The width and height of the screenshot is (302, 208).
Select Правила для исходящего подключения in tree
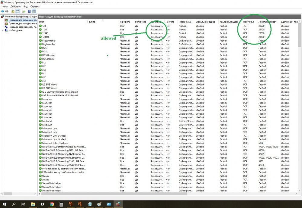(22, 23)
